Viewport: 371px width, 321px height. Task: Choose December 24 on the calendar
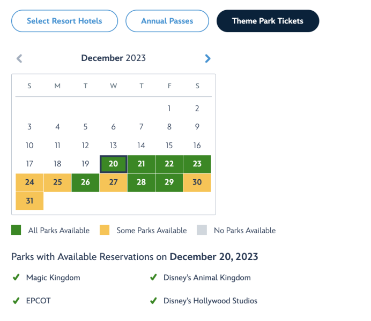(x=29, y=182)
